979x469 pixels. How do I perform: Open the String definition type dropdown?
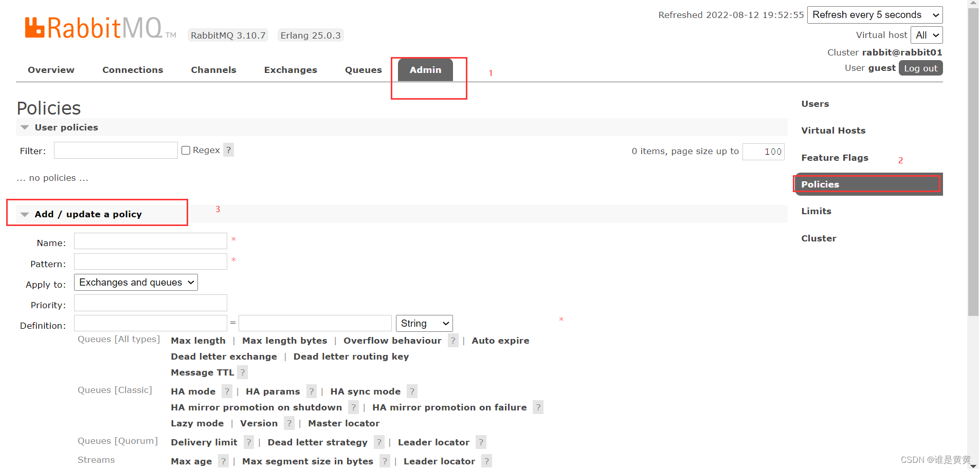point(424,324)
